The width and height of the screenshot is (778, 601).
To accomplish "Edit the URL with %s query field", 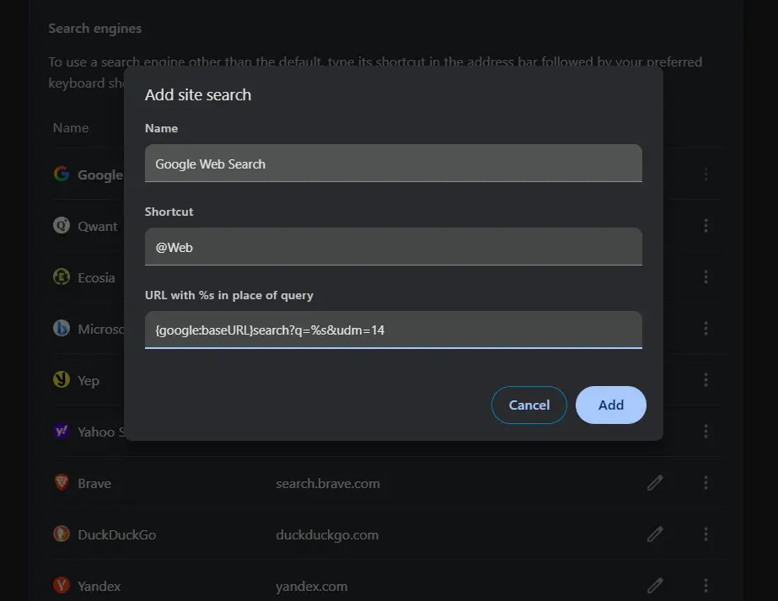I will pyautogui.click(x=394, y=330).
